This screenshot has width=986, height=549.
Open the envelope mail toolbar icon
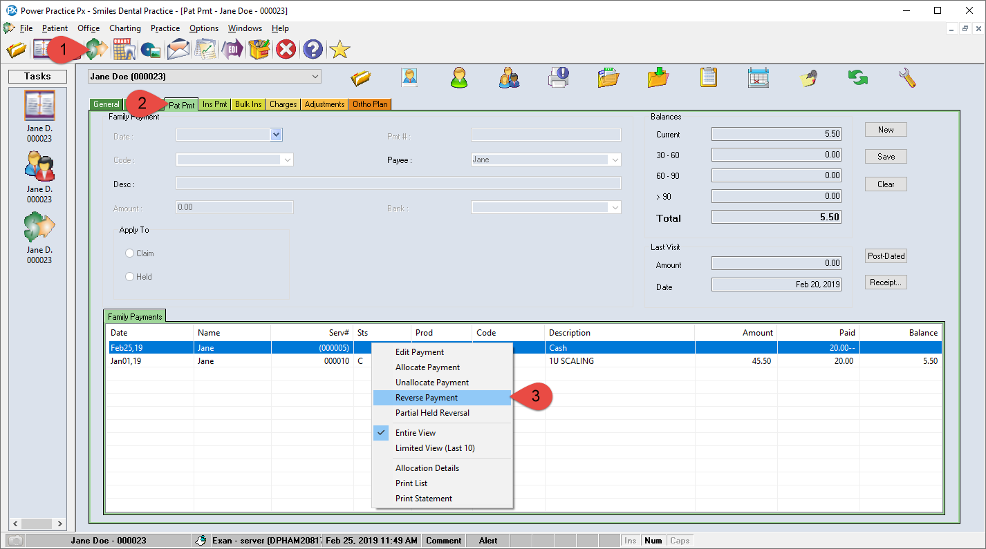pos(178,50)
